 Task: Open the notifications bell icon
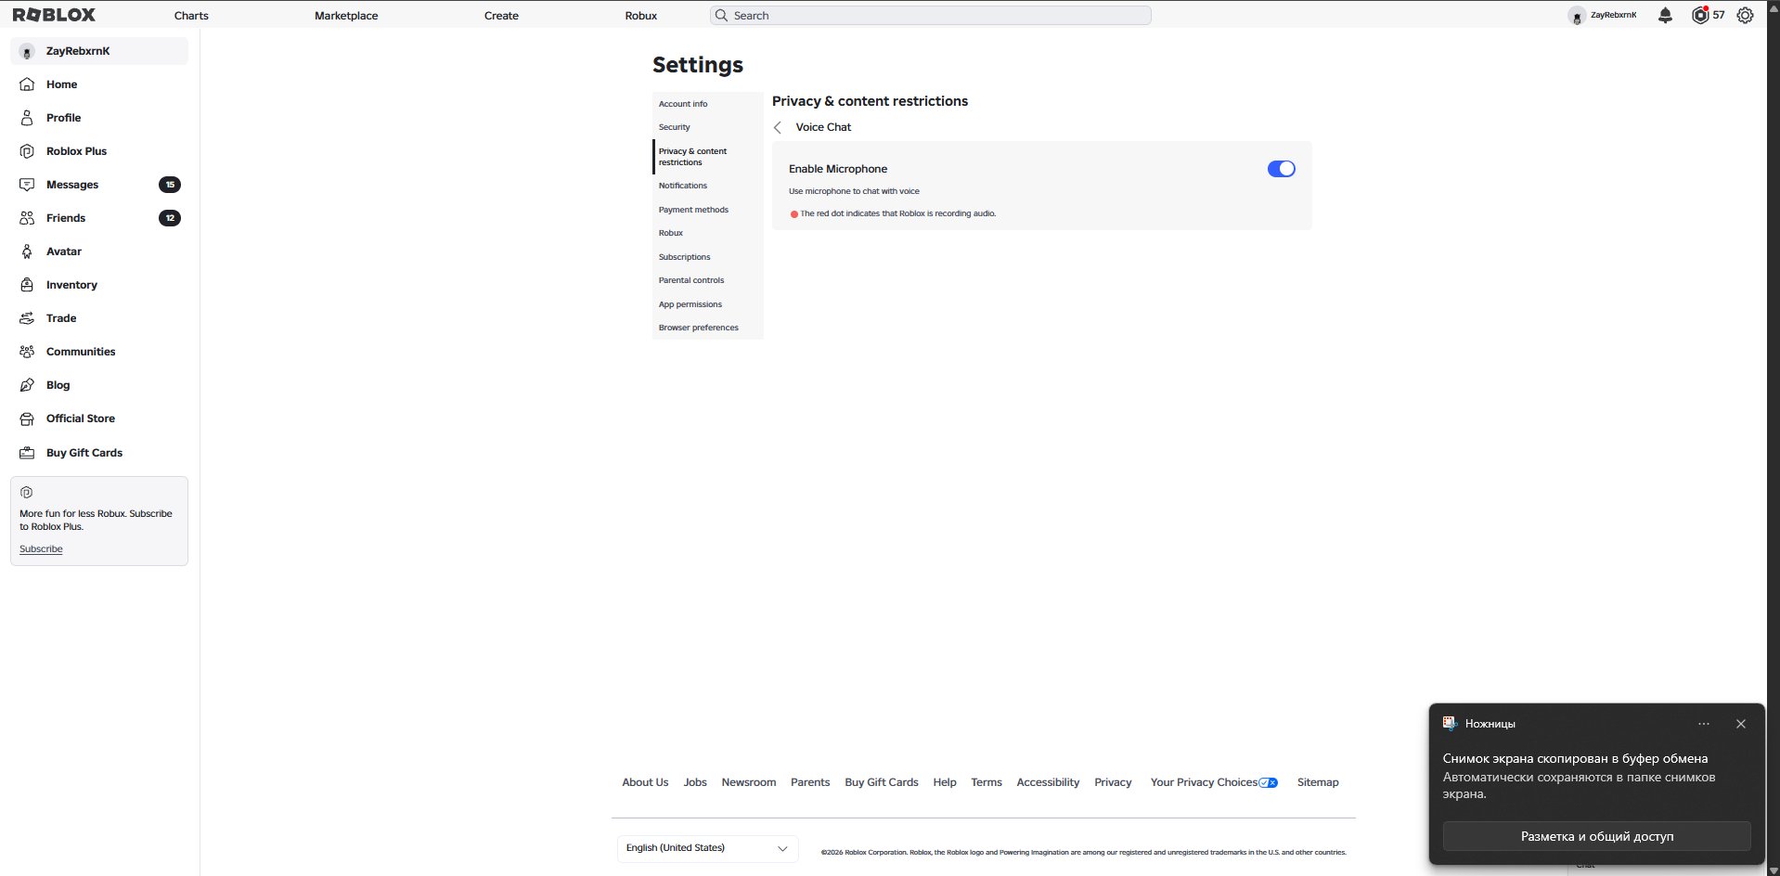point(1665,15)
